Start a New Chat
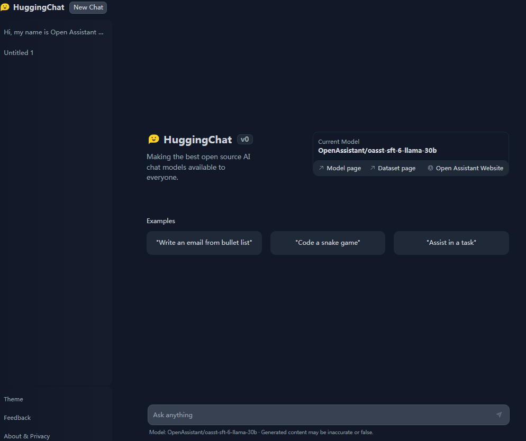 click(x=88, y=7)
